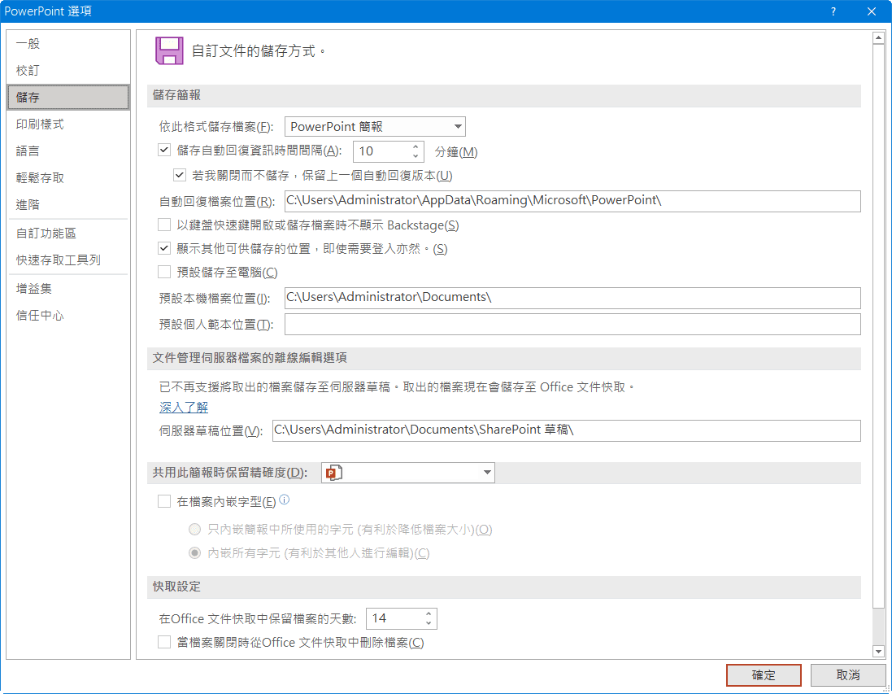
Task: Click 確定 button to confirm
Action: tap(764, 675)
